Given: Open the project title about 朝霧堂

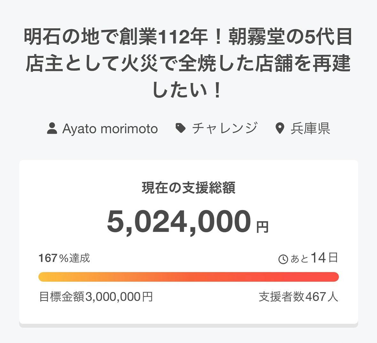Looking at the screenshot, I should click(x=188, y=63).
